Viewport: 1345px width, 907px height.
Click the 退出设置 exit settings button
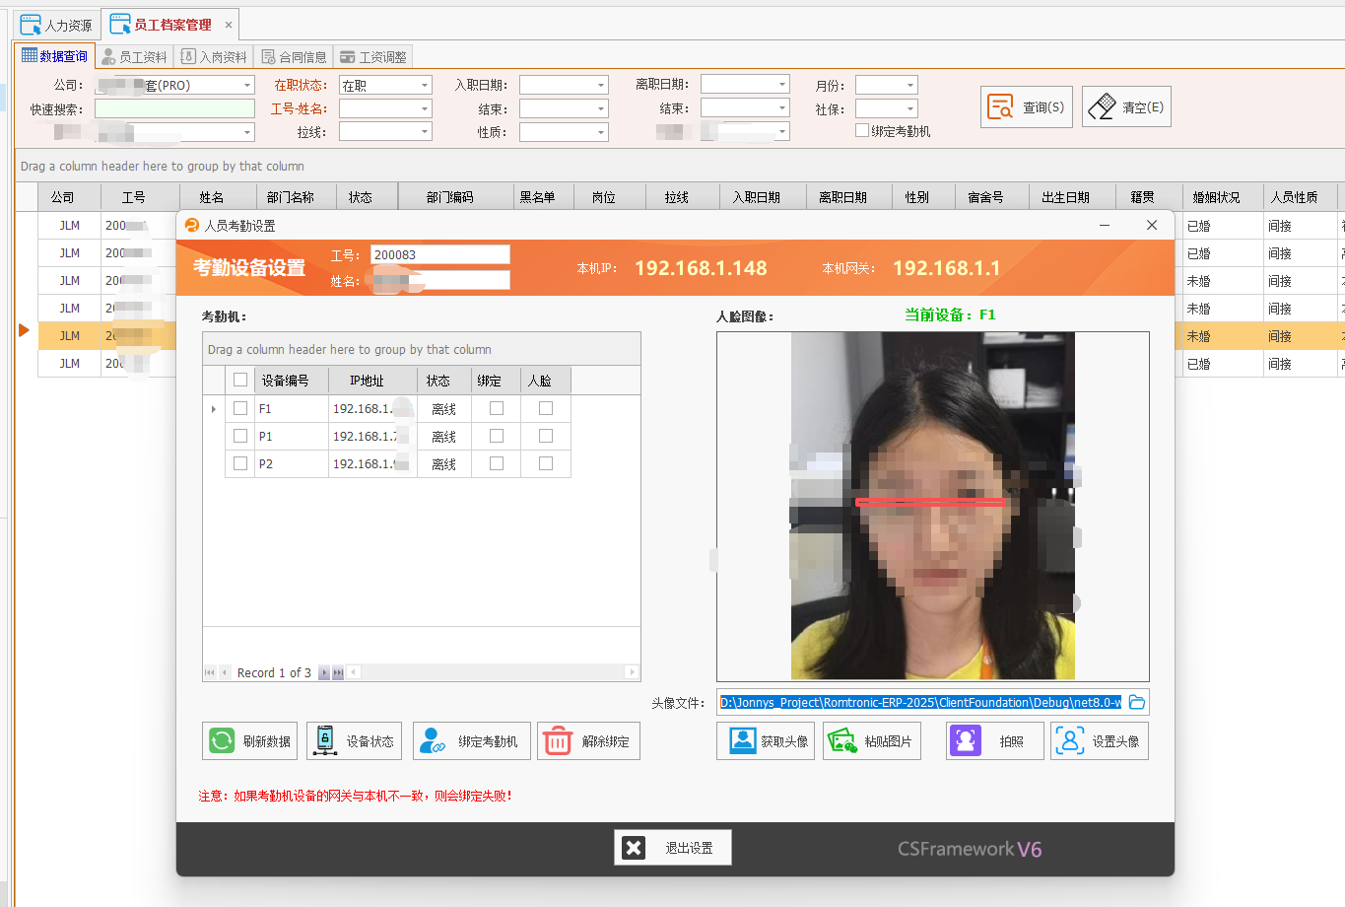[x=673, y=847]
